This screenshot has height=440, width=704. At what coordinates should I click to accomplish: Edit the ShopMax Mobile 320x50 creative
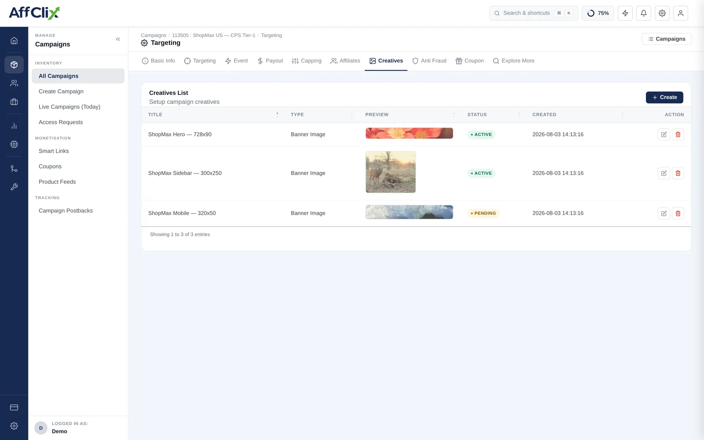[664, 213]
